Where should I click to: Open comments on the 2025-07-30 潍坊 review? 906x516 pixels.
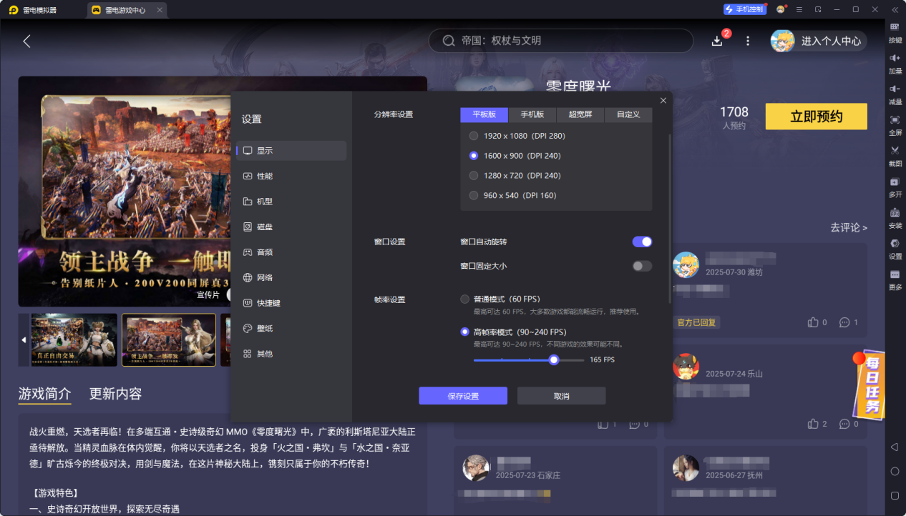pyautogui.click(x=844, y=322)
